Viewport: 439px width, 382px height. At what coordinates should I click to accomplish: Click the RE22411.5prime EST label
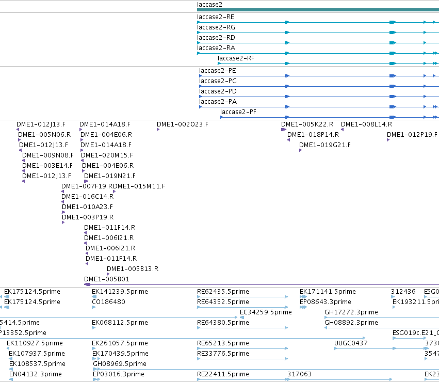[223, 375]
